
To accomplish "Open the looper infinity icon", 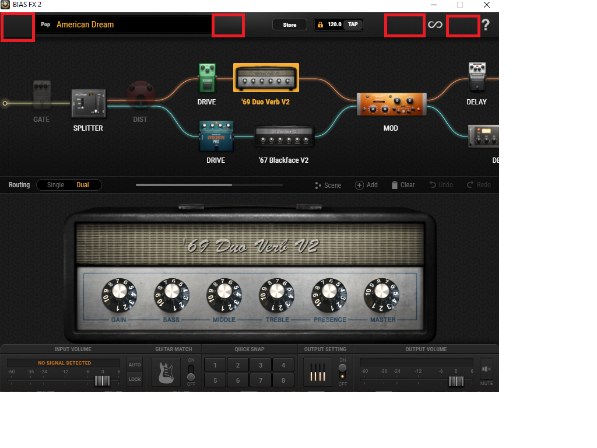I will click(x=435, y=24).
